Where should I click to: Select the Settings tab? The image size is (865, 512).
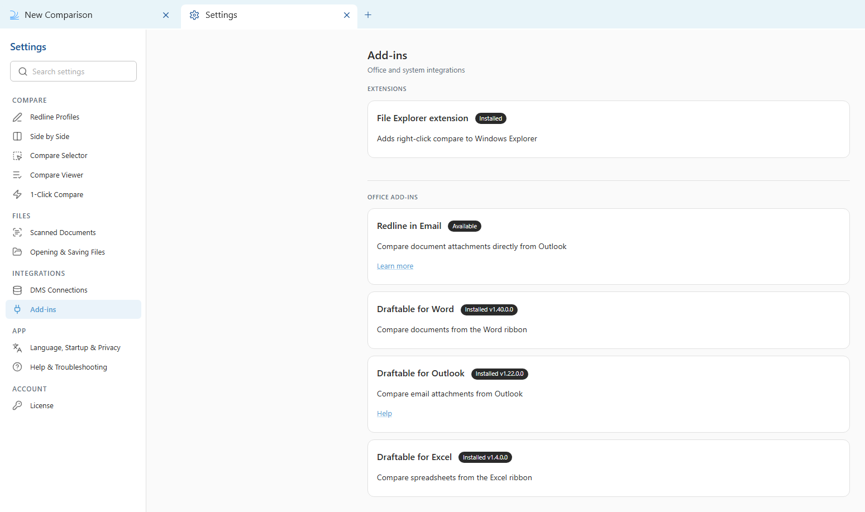pyautogui.click(x=269, y=15)
